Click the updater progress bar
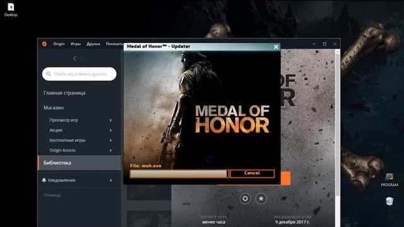This screenshot has height=227, width=404. pos(179,174)
